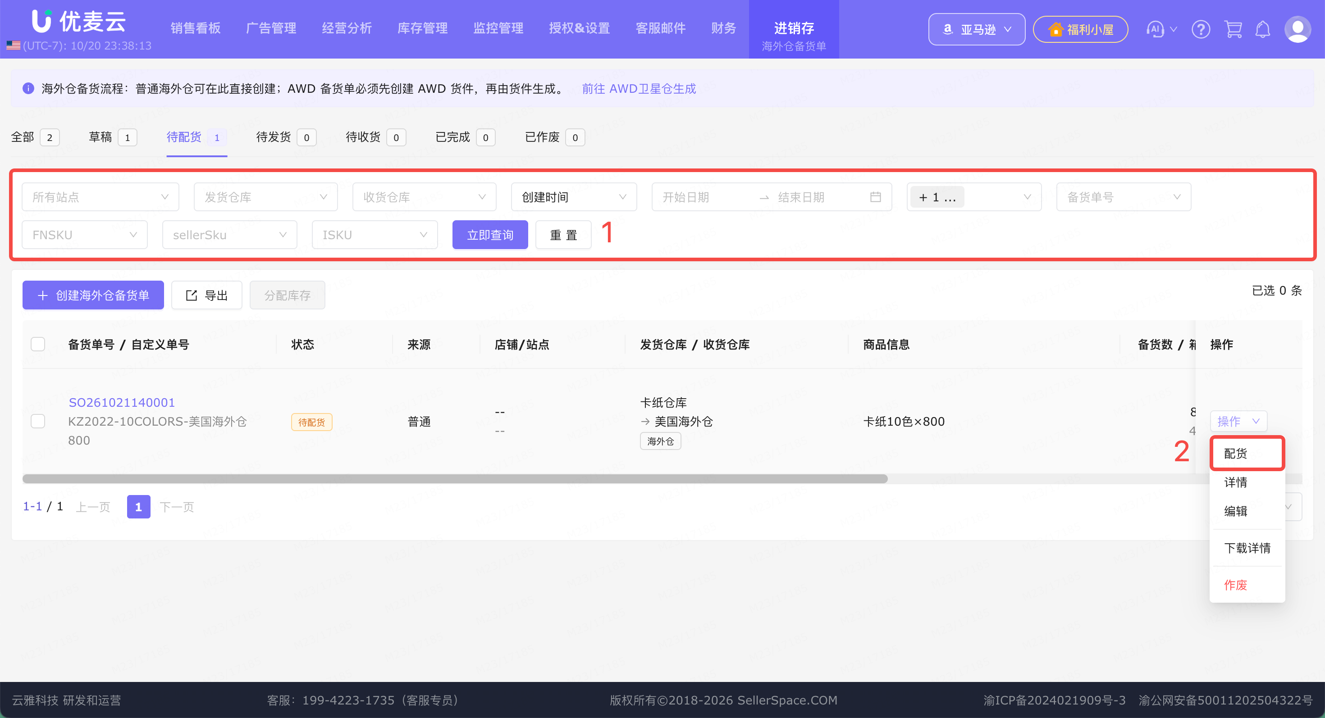Image resolution: width=1325 pixels, height=718 pixels.
Task: Click the 开始日期 start date field
Action: pyautogui.click(x=705, y=197)
